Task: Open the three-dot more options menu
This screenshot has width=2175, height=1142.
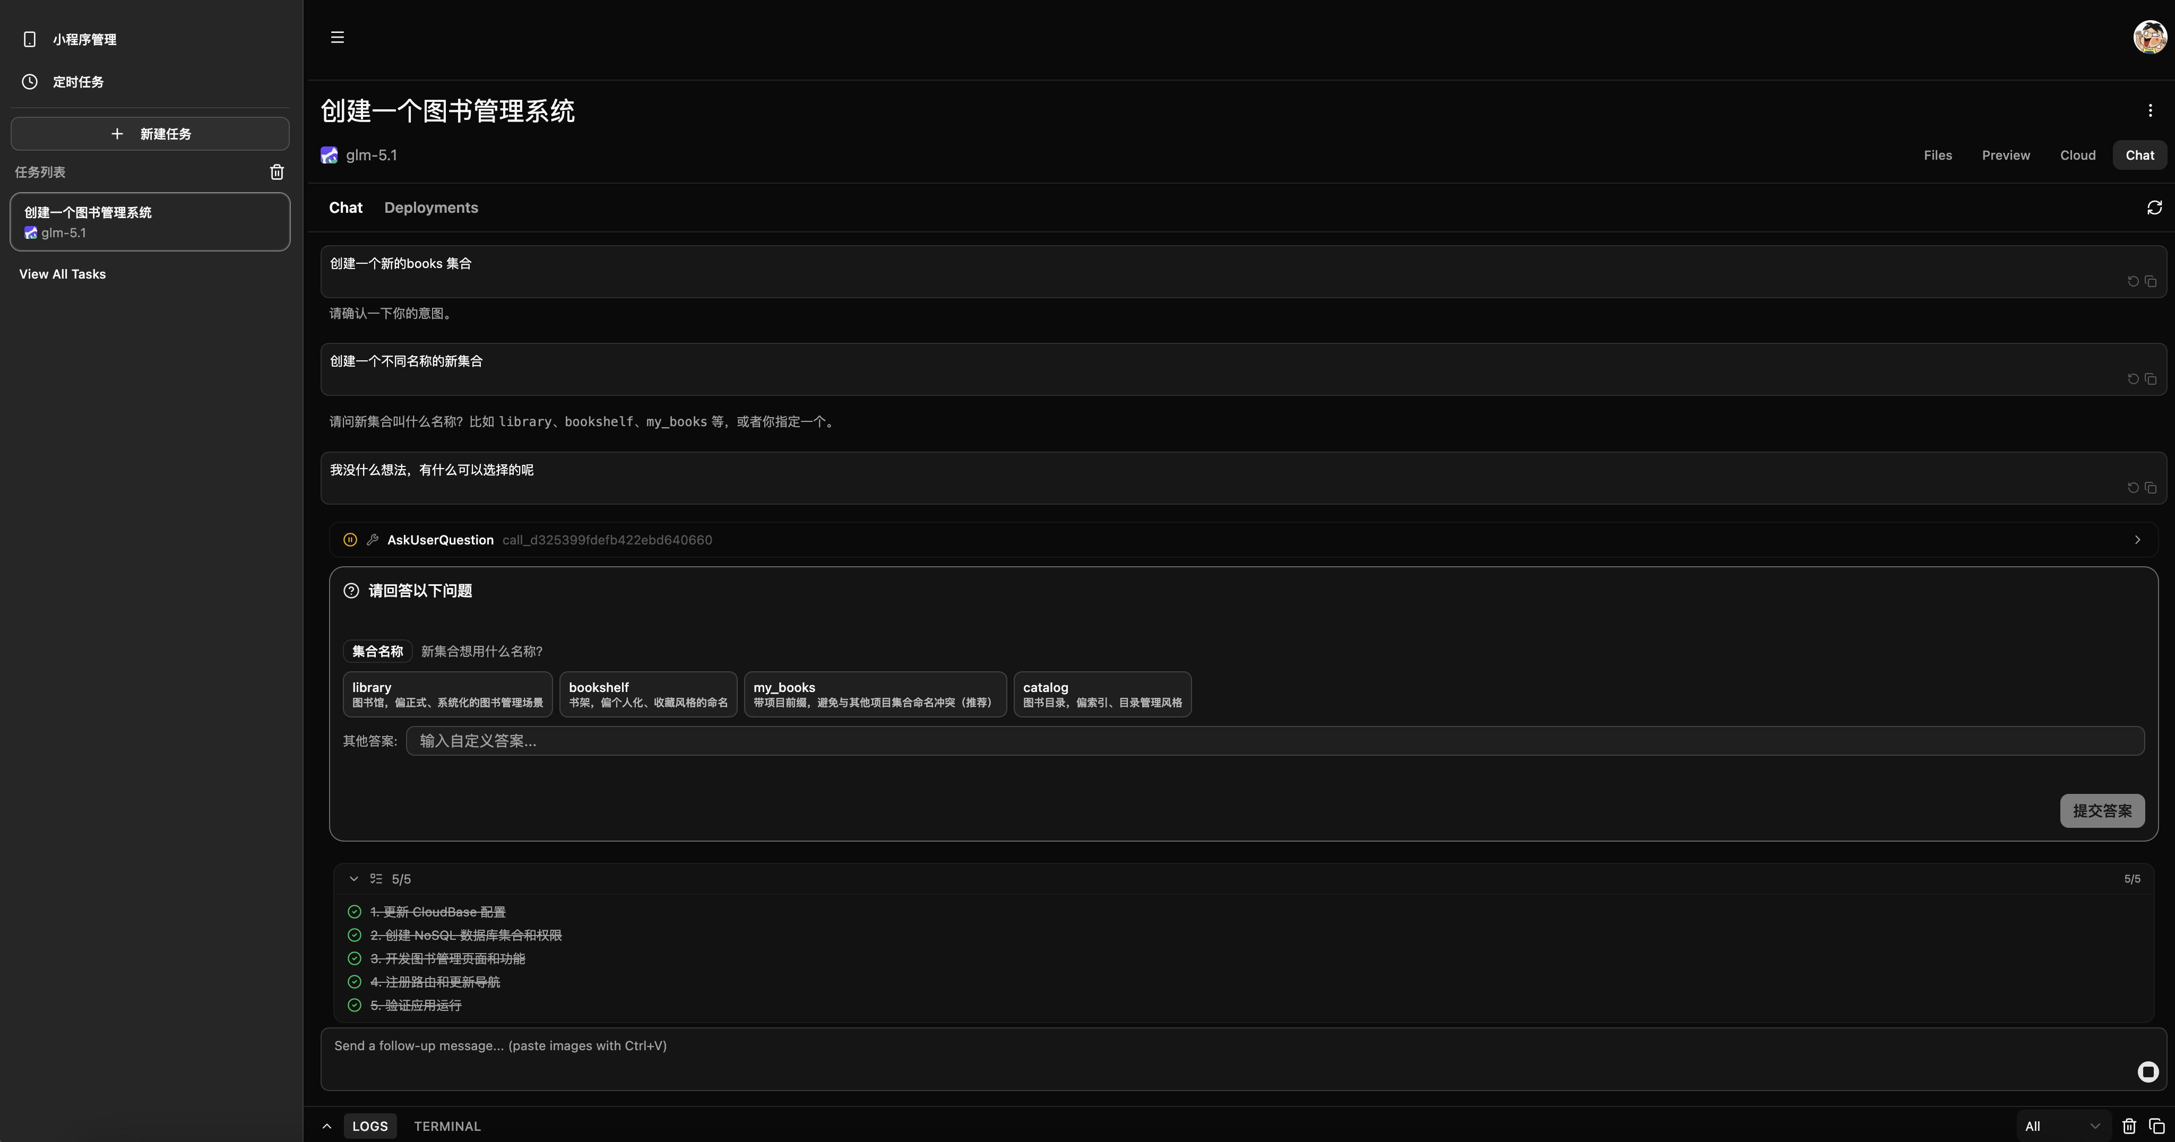Action: (x=2150, y=110)
